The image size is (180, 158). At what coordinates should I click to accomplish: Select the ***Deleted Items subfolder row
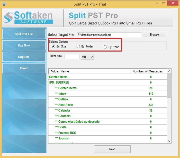108,88
